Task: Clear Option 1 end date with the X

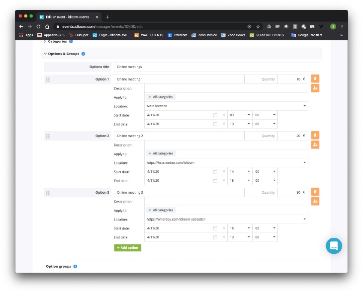Action: point(224,124)
